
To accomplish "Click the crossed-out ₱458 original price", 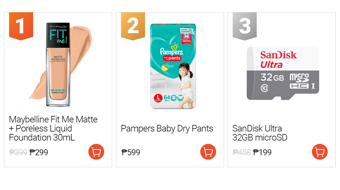I will [x=242, y=152].
